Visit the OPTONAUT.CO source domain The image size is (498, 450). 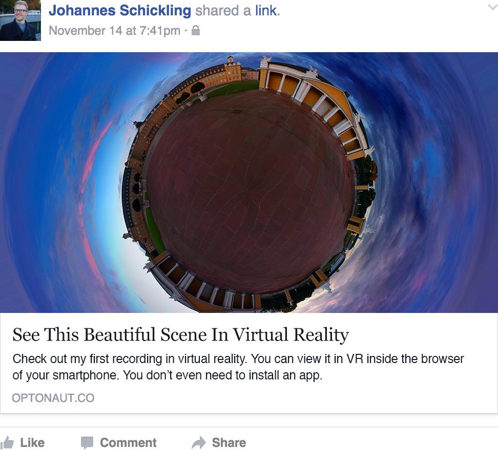pyautogui.click(x=53, y=398)
